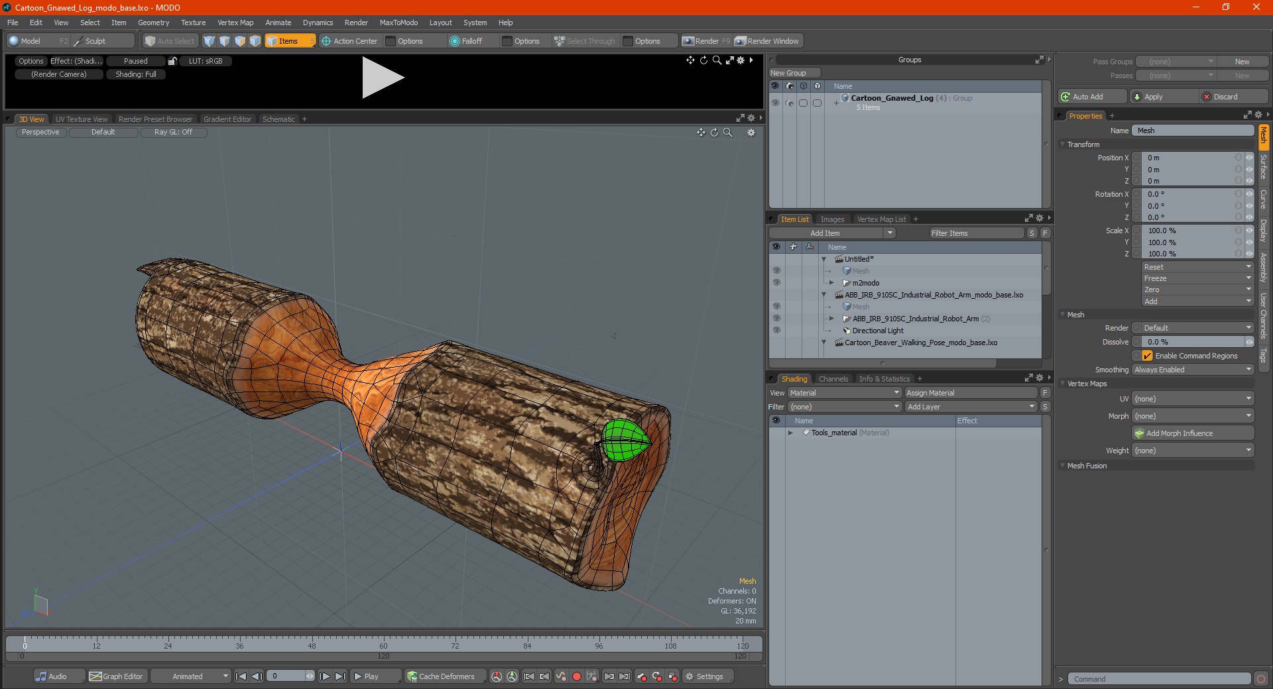Click the Command input field
This screenshot has width=1273, height=689.
coord(1159,679)
